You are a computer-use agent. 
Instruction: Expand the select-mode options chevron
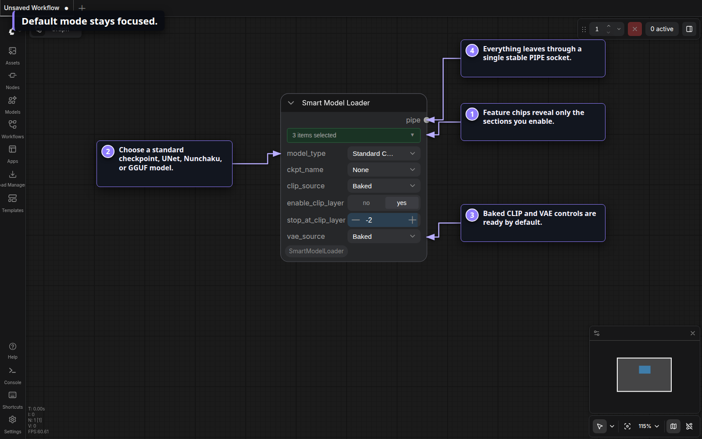(612, 426)
